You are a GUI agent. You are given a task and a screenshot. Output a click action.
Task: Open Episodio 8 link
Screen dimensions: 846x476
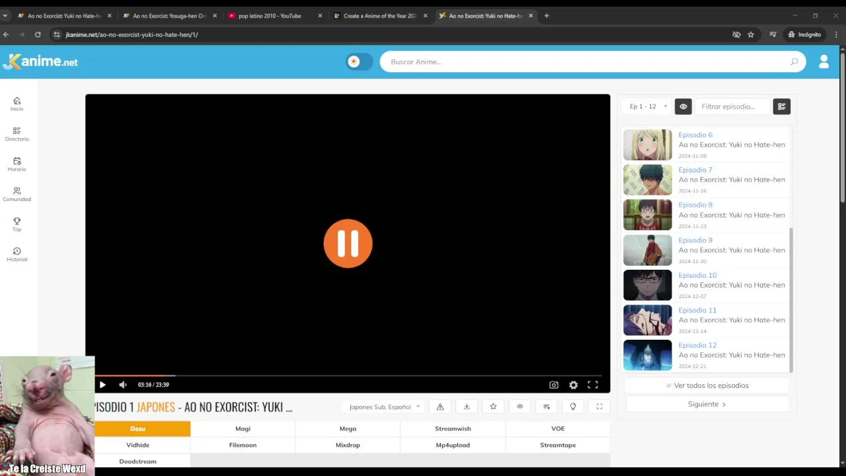695,205
